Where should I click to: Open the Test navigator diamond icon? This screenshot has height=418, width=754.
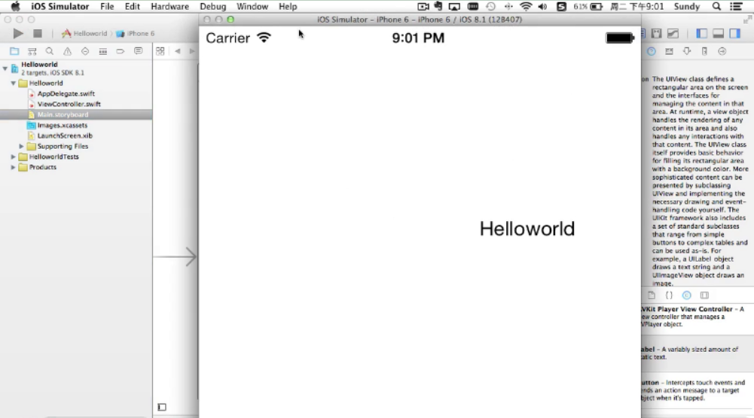85,51
